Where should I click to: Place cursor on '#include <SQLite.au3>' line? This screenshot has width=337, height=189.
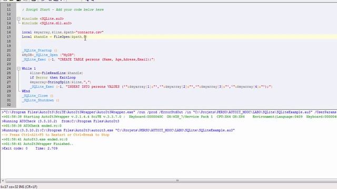click(43, 19)
